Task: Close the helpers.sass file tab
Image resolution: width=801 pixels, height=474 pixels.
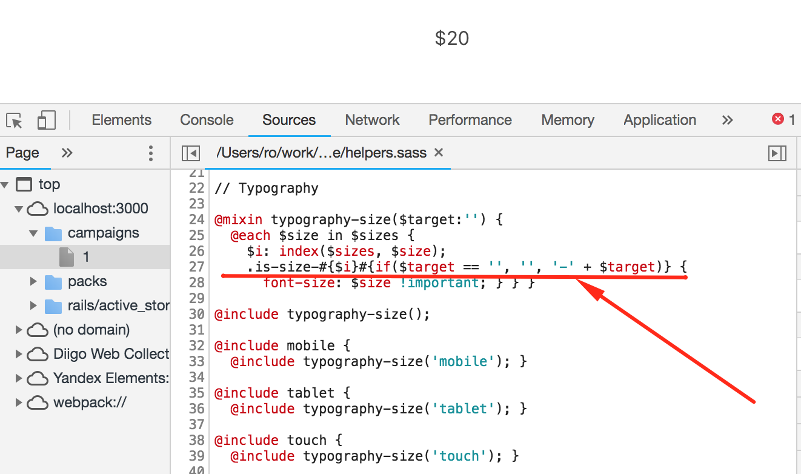Action: coord(439,153)
